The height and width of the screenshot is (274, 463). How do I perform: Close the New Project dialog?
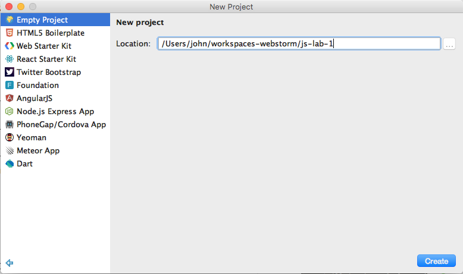tap(8, 7)
